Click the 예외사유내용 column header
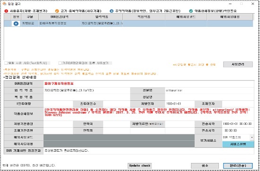The height and width of the screenshot is (171, 260). click(x=230, y=17)
